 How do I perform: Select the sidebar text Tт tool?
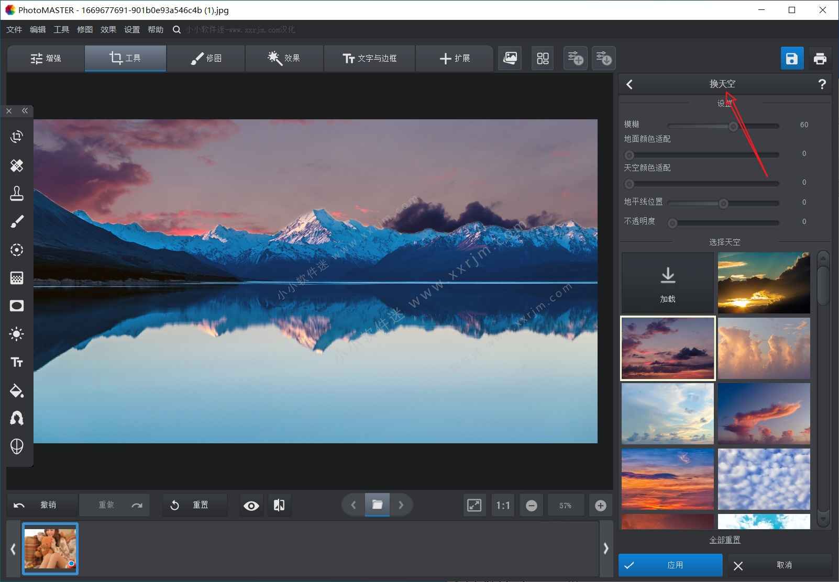point(17,362)
